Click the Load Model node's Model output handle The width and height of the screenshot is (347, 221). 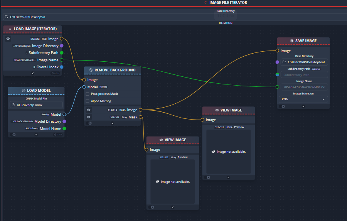pos(64,114)
